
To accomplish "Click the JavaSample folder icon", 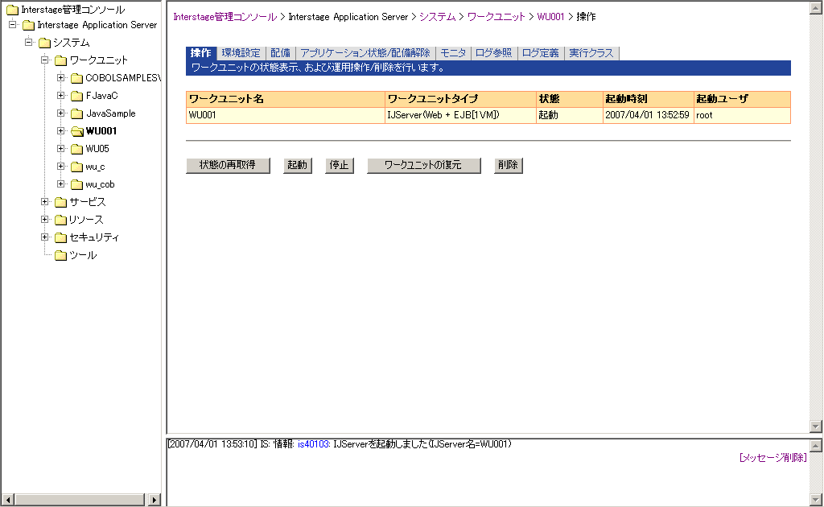I will click(77, 113).
